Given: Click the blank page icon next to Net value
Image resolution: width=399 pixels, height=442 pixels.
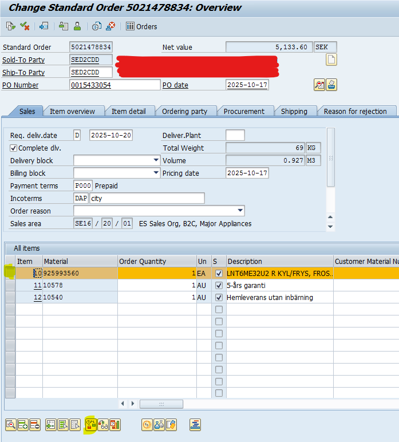Looking at the screenshot, I should coord(331,60).
